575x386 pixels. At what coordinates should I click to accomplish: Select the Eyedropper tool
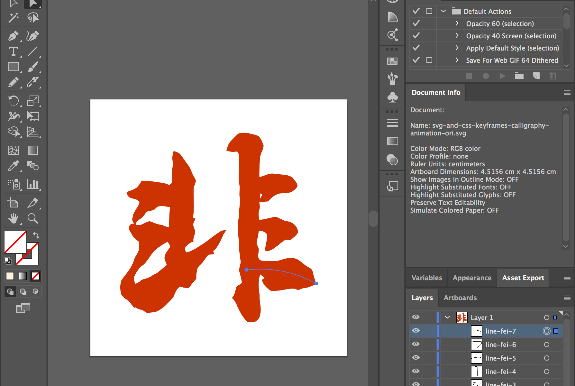tap(14, 166)
